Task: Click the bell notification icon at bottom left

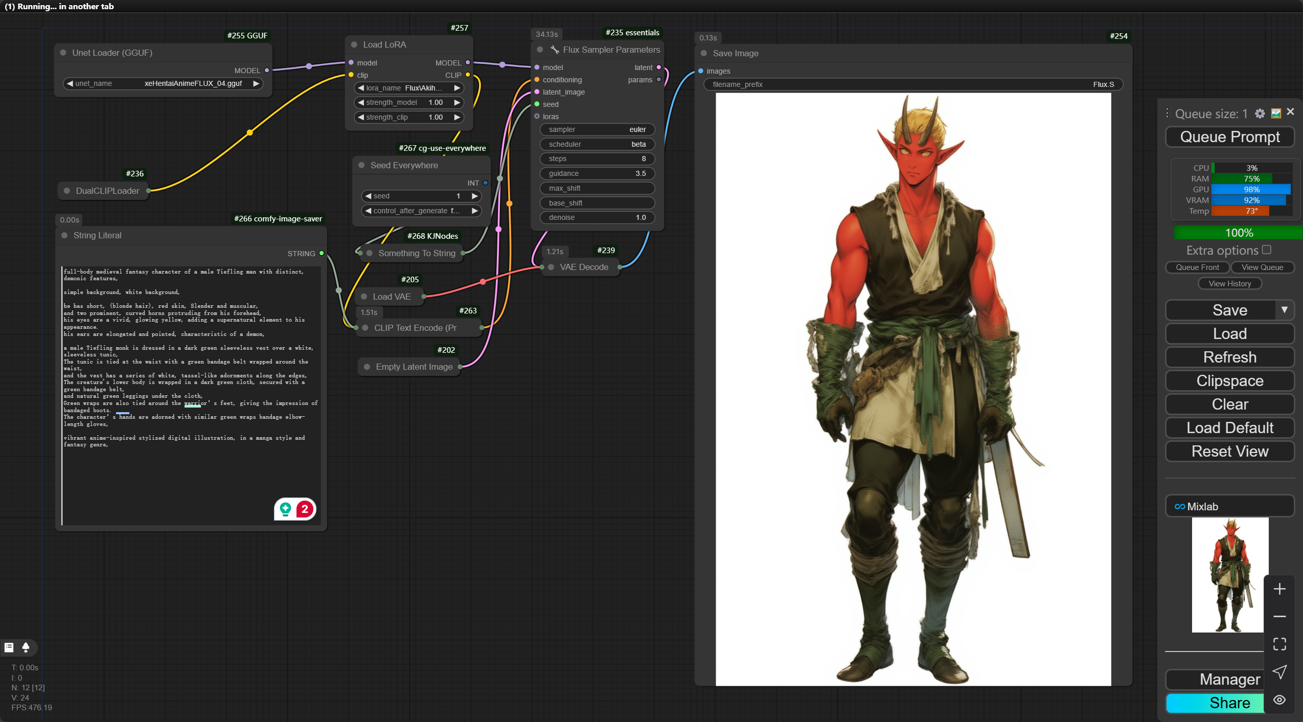Action: [x=26, y=647]
